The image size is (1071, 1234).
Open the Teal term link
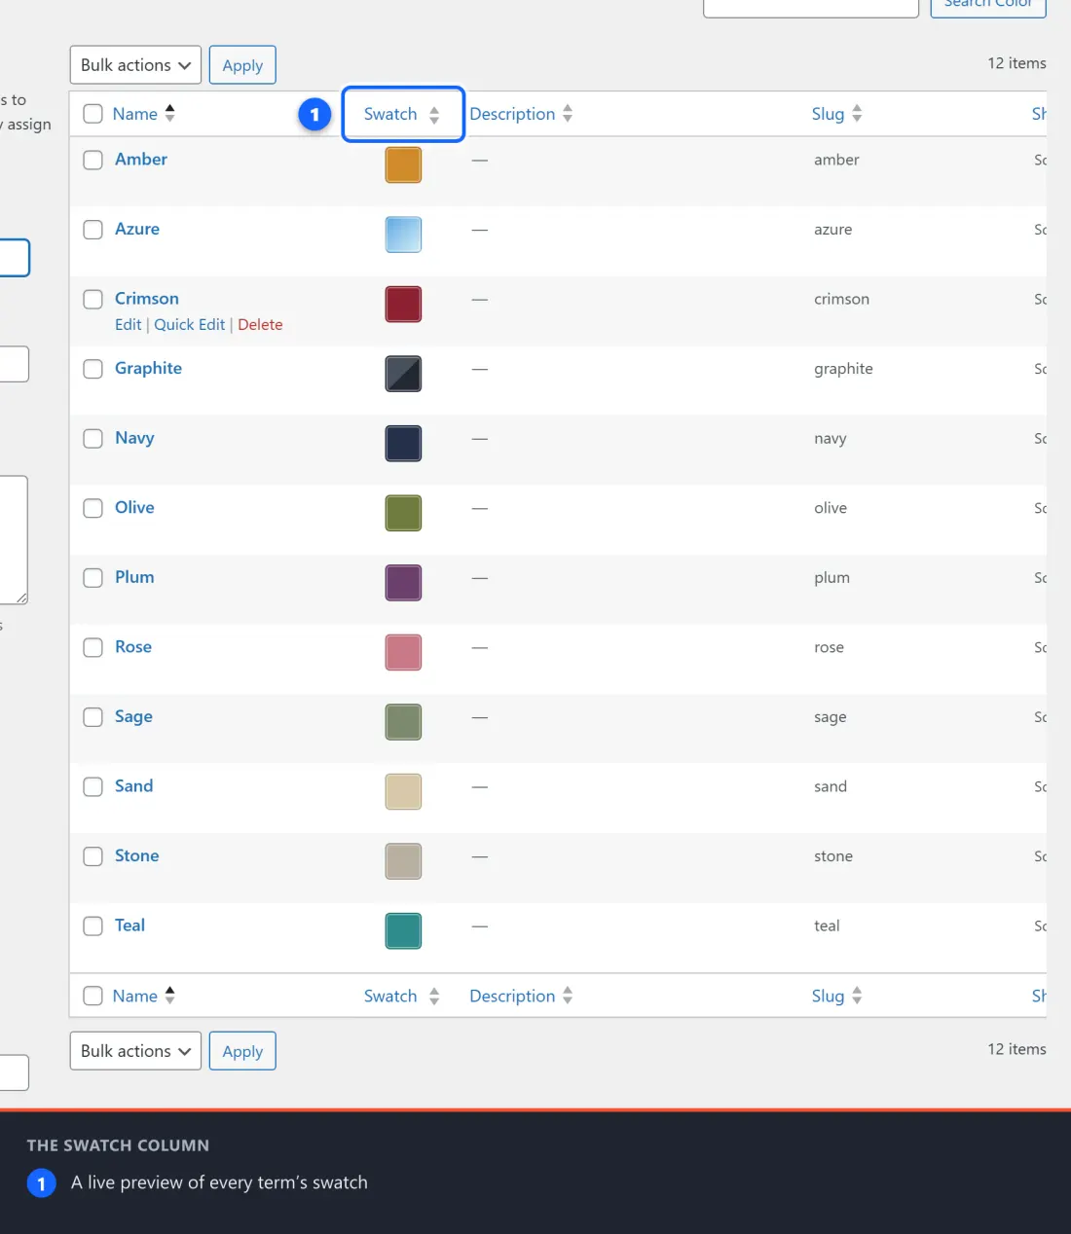(x=129, y=925)
